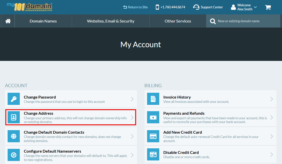Click the document icon beside Invoice History
282x164 pixels.
tap(153, 99)
